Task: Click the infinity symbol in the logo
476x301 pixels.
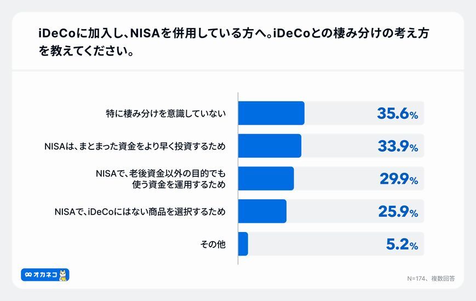Action: point(28,275)
